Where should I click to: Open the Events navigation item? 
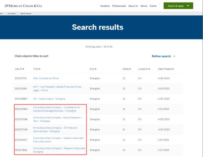[x=153, y=6]
